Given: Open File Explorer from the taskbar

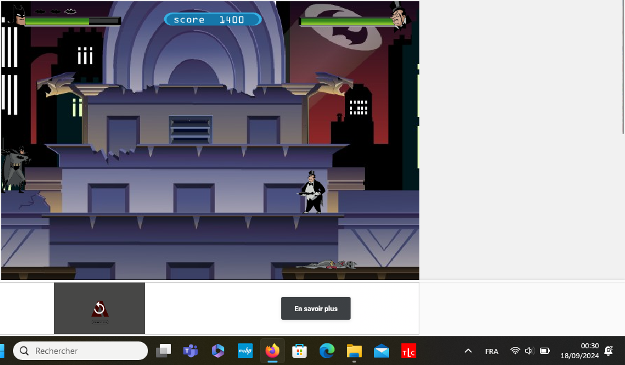Looking at the screenshot, I should (354, 351).
